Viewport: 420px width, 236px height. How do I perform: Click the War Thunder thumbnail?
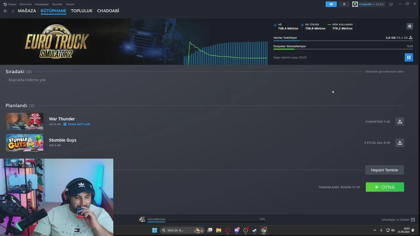click(x=25, y=122)
